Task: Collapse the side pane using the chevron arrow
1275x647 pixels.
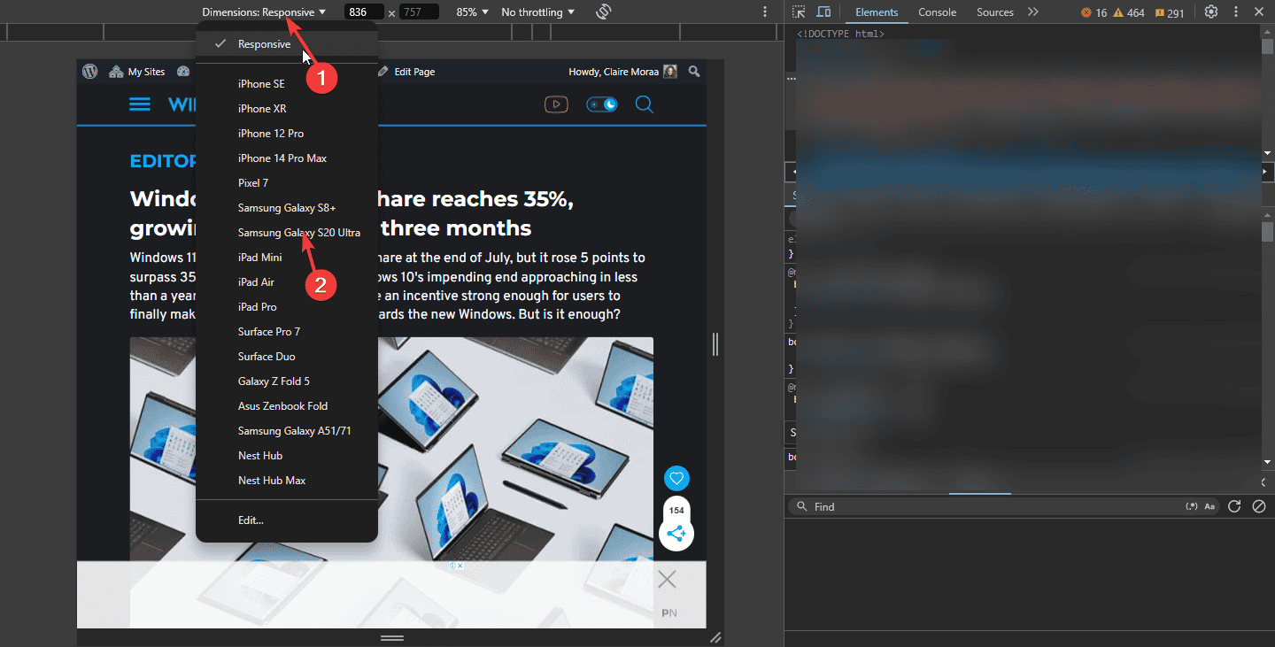Action: [x=1263, y=482]
